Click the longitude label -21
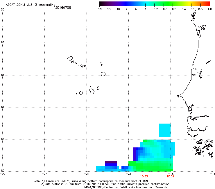The height and width of the screenshot is (189, 215). point(128,174)
